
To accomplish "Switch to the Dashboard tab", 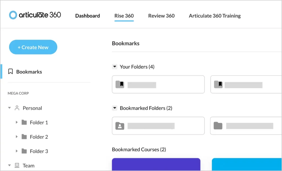I will [88, 16].
